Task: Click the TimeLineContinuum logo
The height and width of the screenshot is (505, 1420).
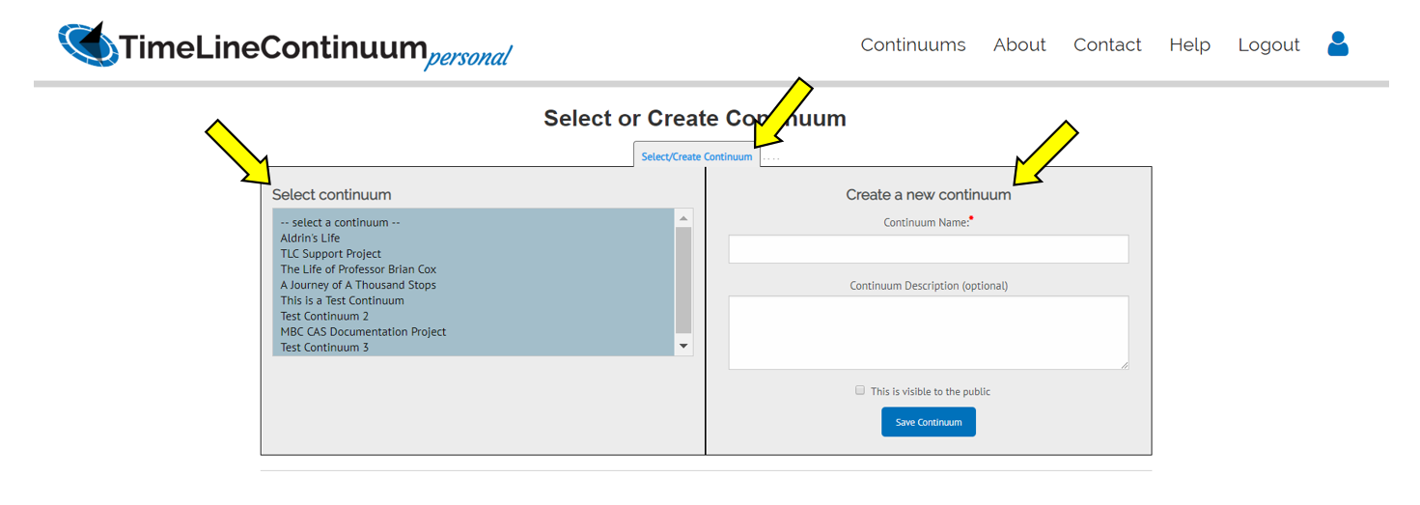Action: coord(285,46)
